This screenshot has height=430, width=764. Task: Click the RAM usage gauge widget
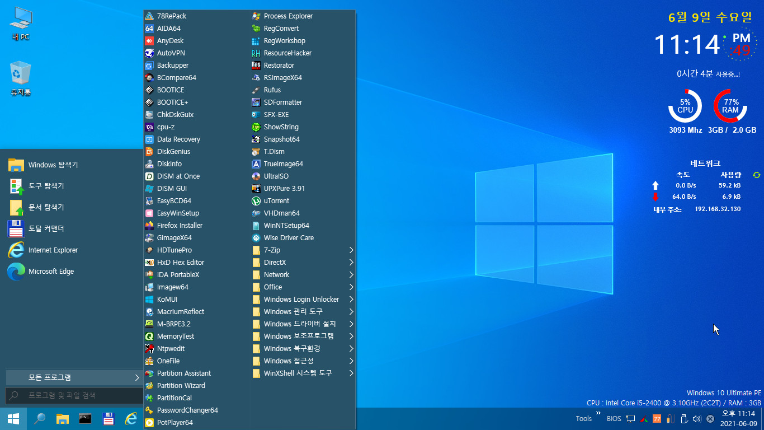coord(730,106)
